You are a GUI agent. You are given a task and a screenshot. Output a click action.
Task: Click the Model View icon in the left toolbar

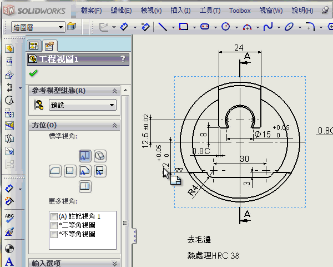[x=9, y=49]
